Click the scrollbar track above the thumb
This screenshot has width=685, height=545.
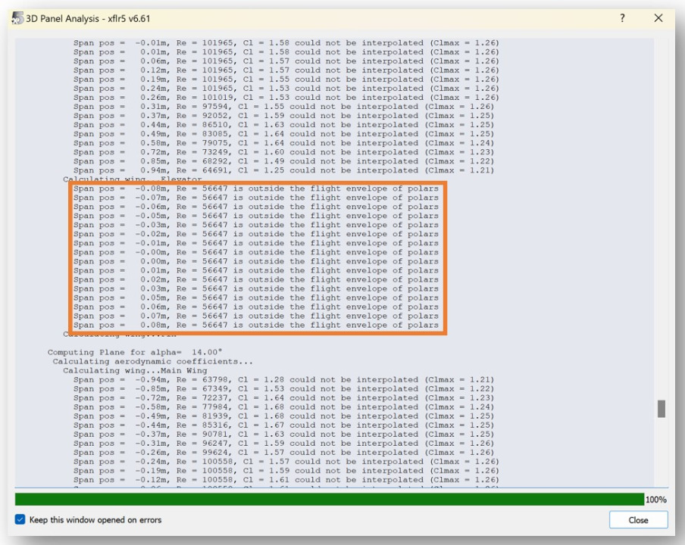coord(661,227)
